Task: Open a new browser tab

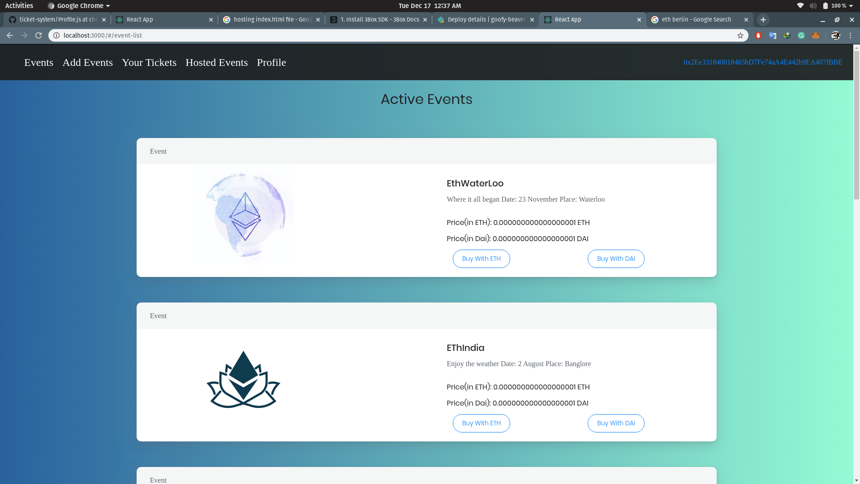Action: click(x=763, y=20)
